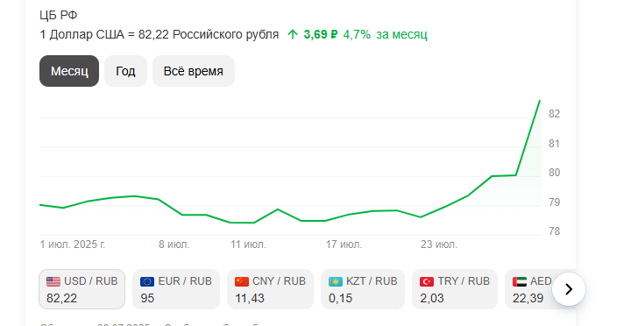The image size is (638, 326).
Task: Open the TRY / RUB rate
Action: [455, 289]
